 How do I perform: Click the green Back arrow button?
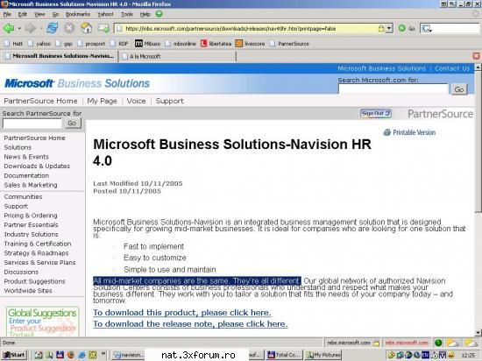coord(9,29)
